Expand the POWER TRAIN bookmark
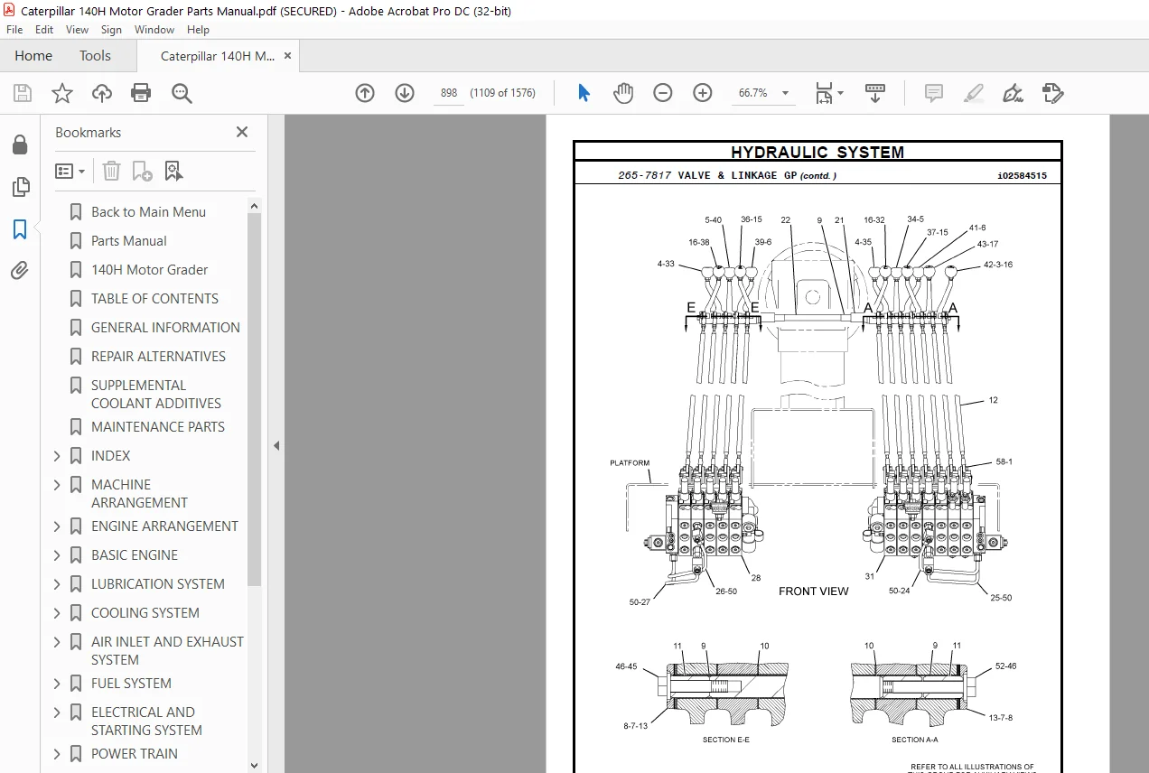Viewport: 1149px width, 773px height. 57,754
